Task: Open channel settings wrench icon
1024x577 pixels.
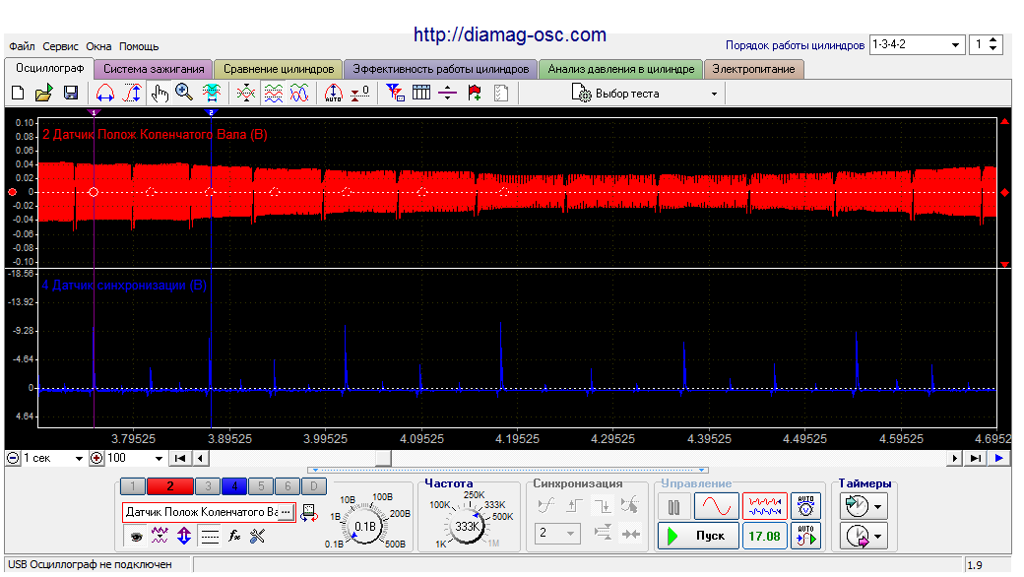Action: point(257,537)
